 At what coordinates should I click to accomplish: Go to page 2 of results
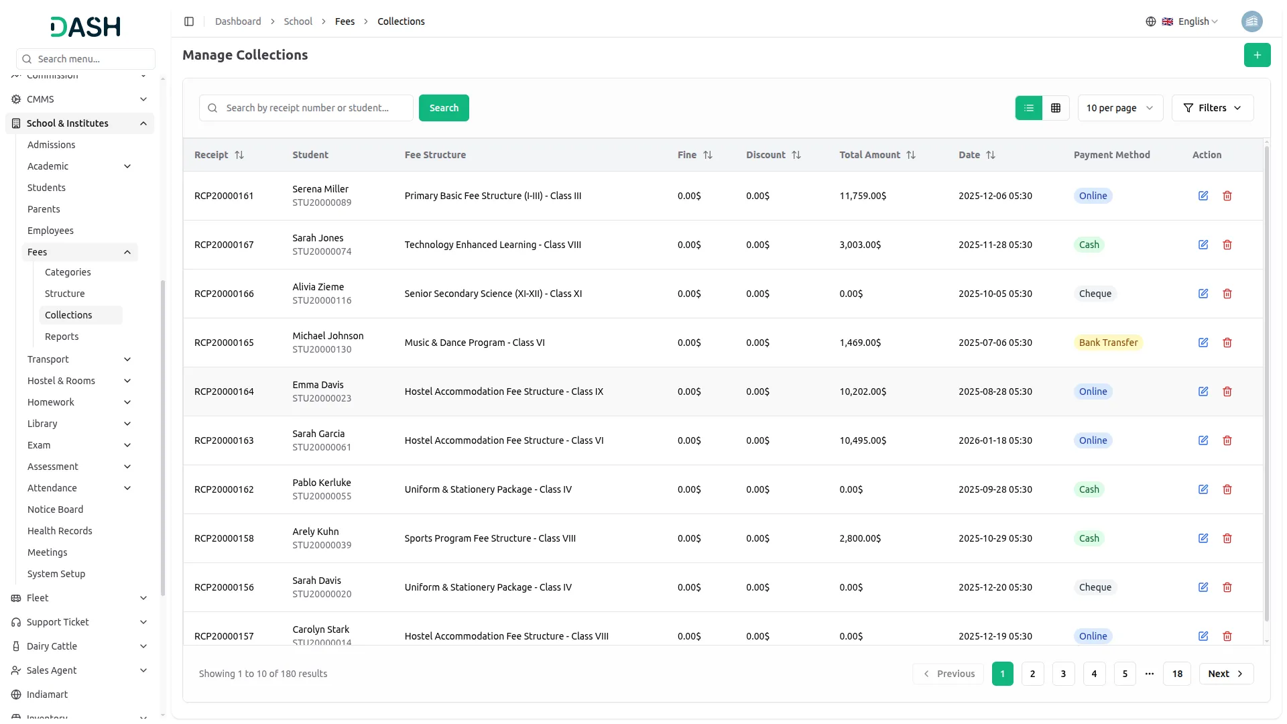(x=1032, y=674)
